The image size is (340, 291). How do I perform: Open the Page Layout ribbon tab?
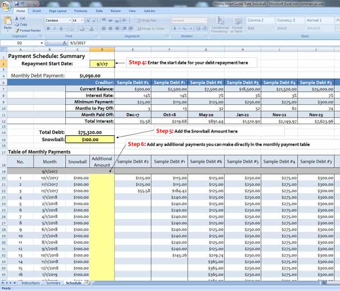coord(58,11)
